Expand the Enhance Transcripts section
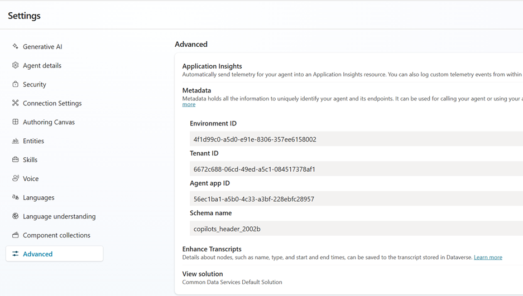523x296 pixels. pos(212,249)
